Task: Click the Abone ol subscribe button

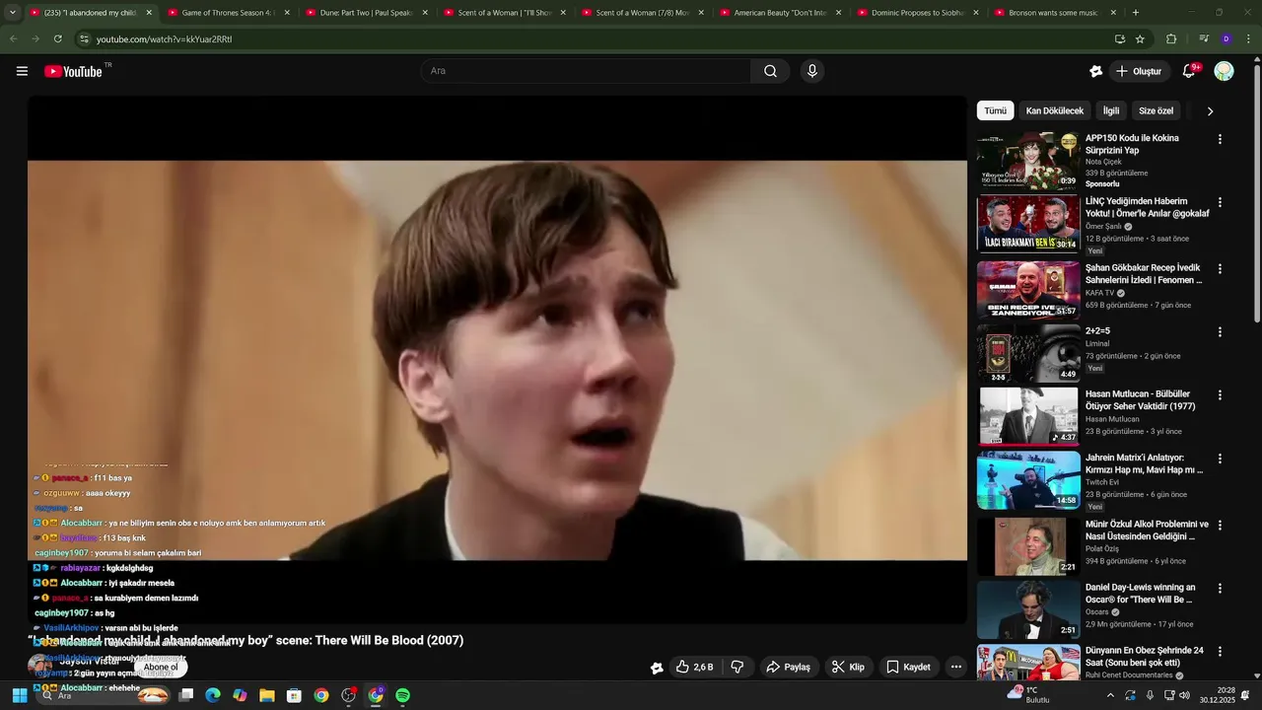Action: (x=161, y=668)
